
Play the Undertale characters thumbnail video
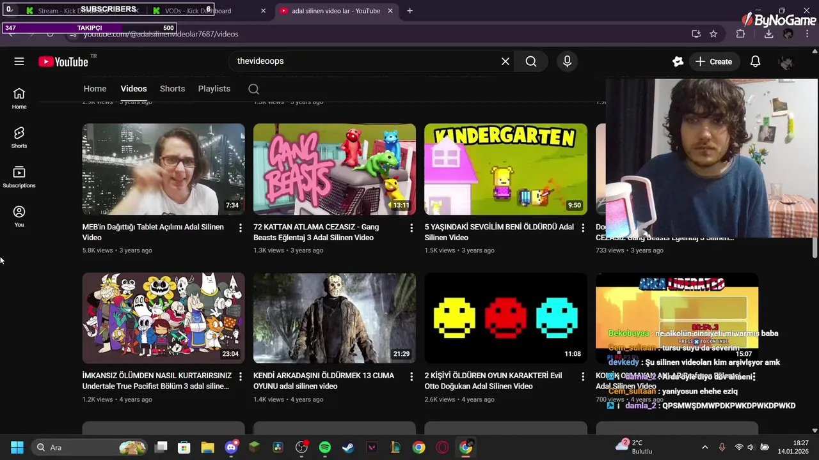pos(163,318)
